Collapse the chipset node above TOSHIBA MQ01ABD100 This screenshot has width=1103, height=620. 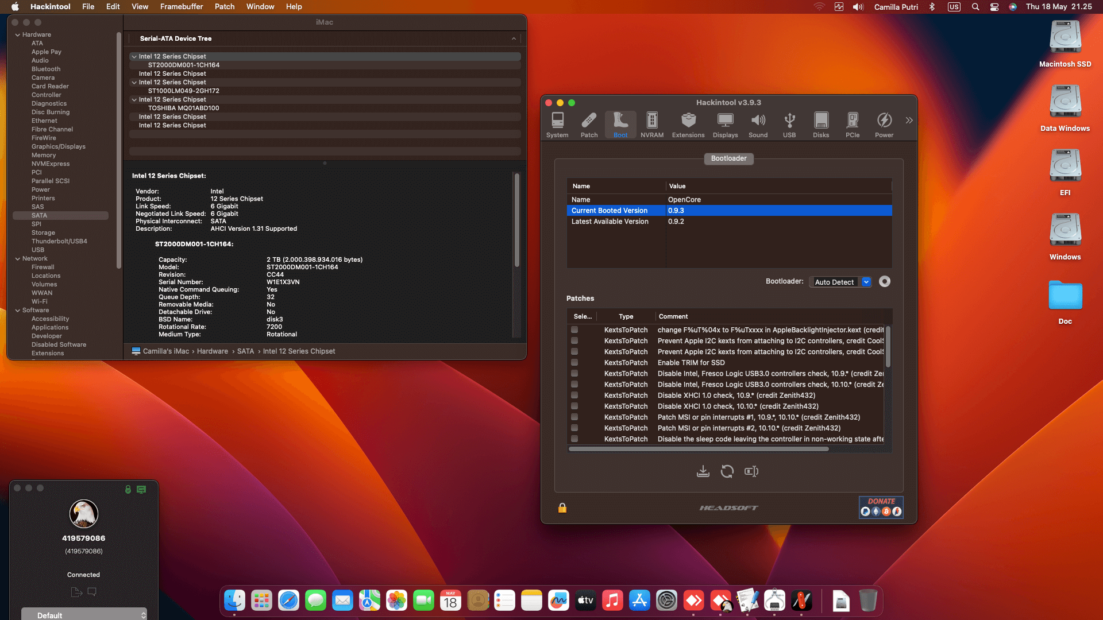click(134, 100)
